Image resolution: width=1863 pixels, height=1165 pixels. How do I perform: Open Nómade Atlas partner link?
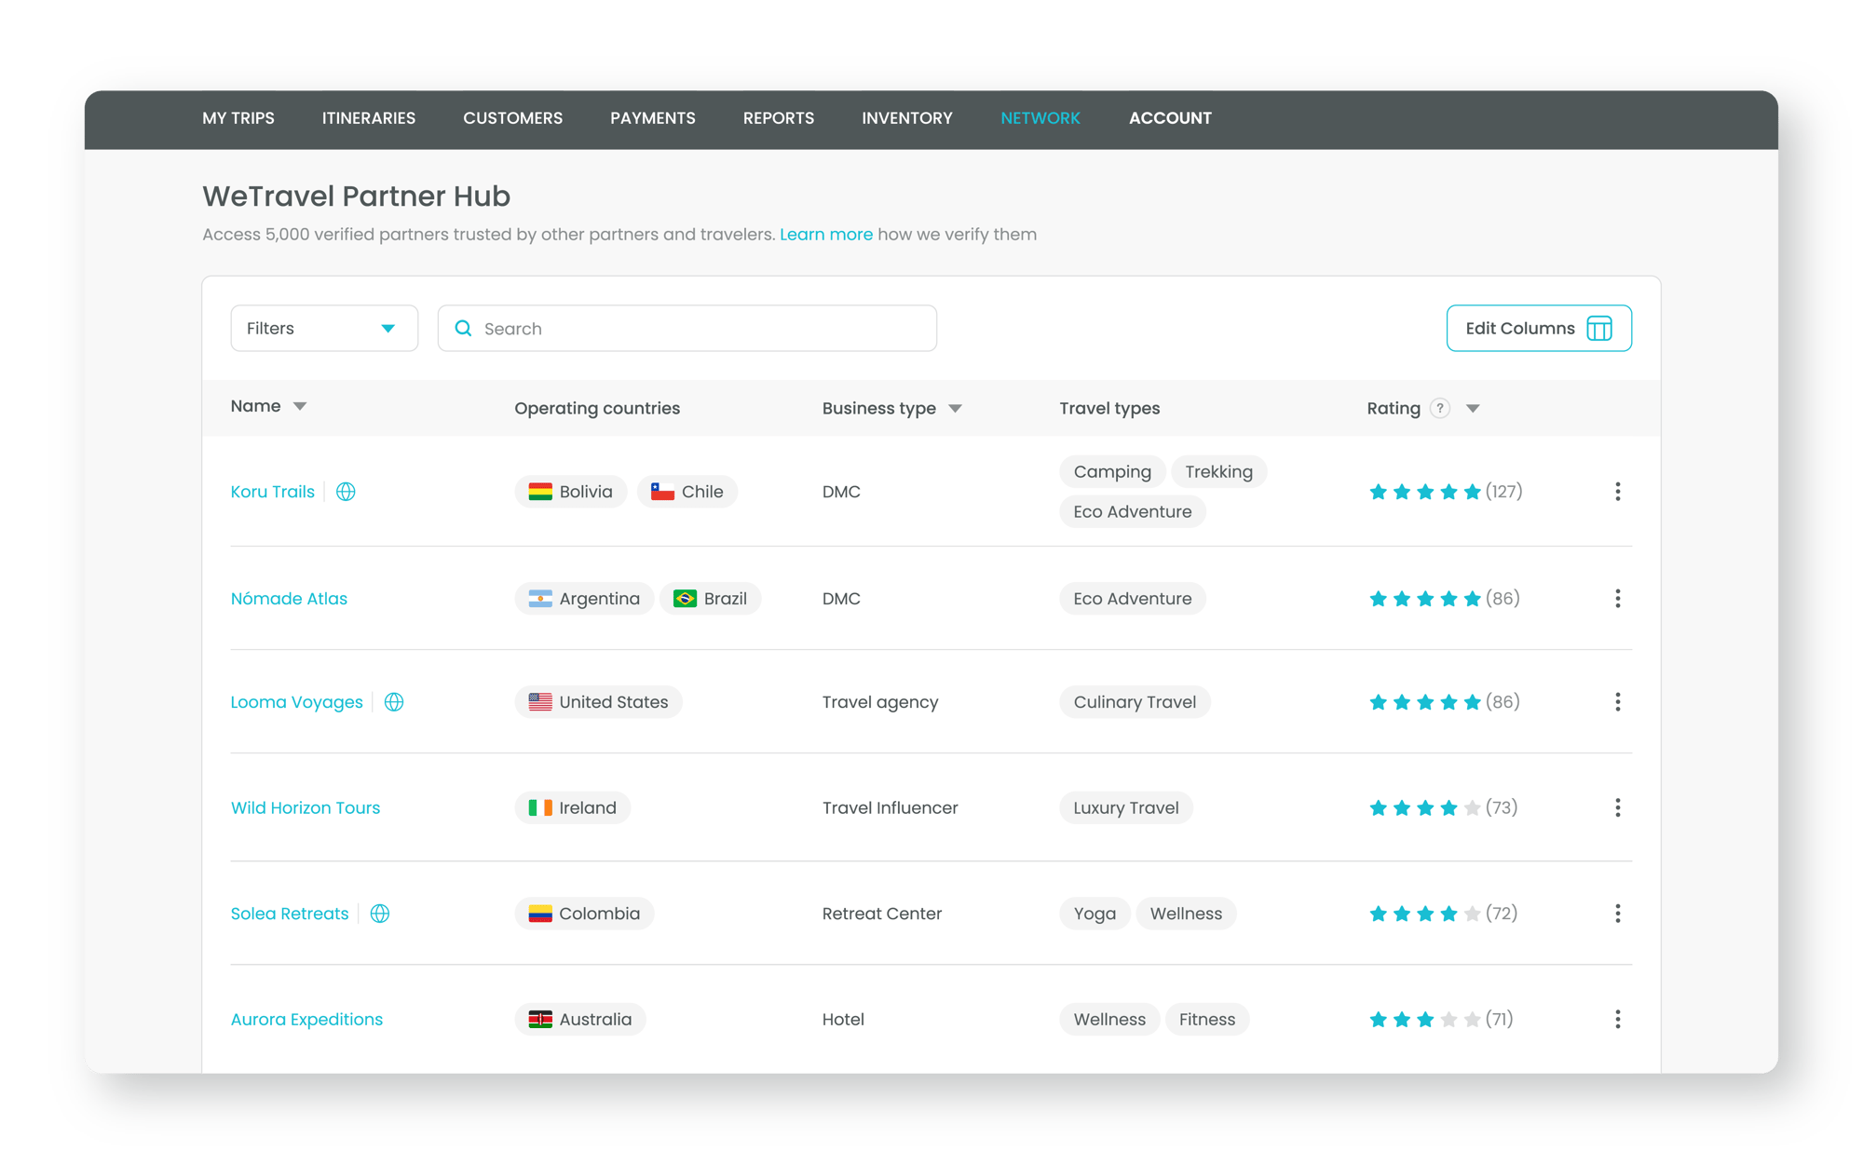coord(289,599)
